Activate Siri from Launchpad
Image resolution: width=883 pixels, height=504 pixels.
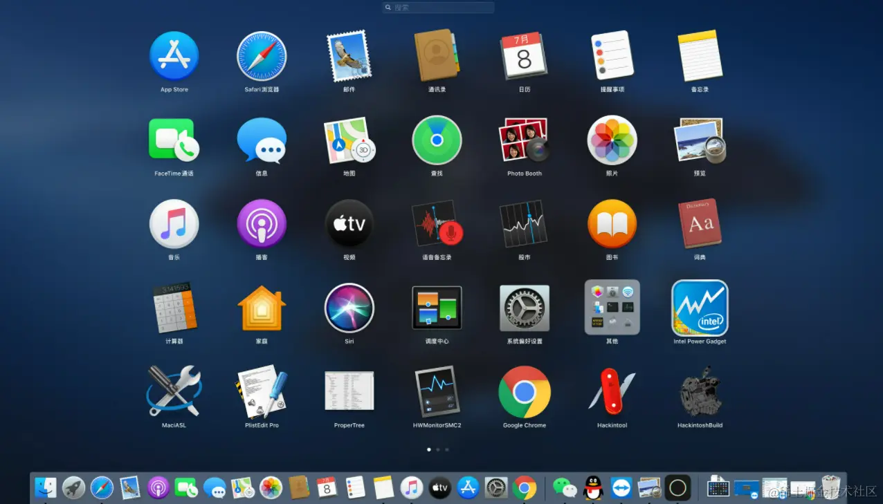tap(349, 308)
